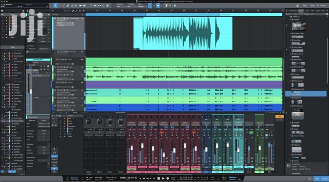The width and height of the screenshot is (329, 182).
Task: Click the printer icon near Start
Action: [297, 5]
